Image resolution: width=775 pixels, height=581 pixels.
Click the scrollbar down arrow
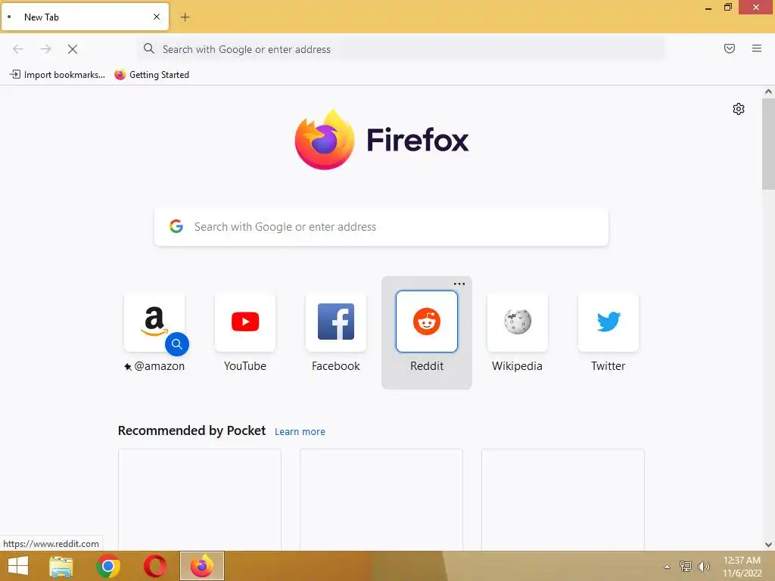pyautogui.click(x=768, y=545)
